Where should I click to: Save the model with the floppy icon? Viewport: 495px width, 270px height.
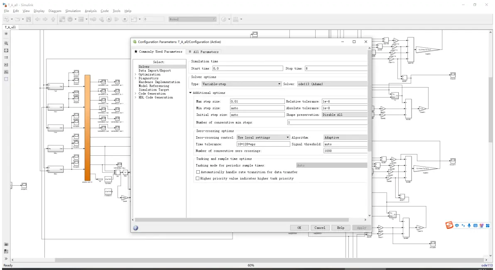(28, 19)
